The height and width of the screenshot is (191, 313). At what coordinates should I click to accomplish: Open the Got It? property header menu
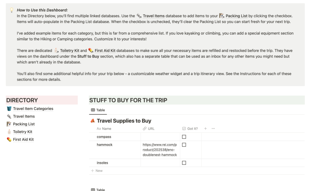190,129
